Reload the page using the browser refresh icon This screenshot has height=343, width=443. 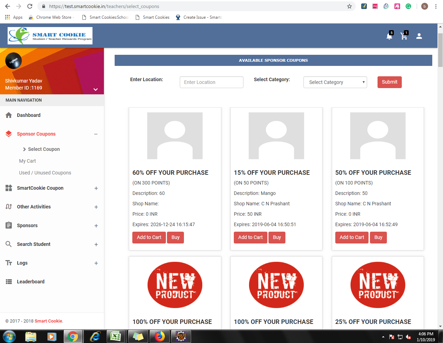pyautogui.click(x=30, y=6)
